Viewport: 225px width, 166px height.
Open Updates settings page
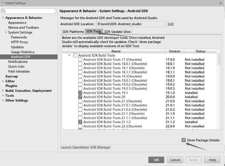17,47
